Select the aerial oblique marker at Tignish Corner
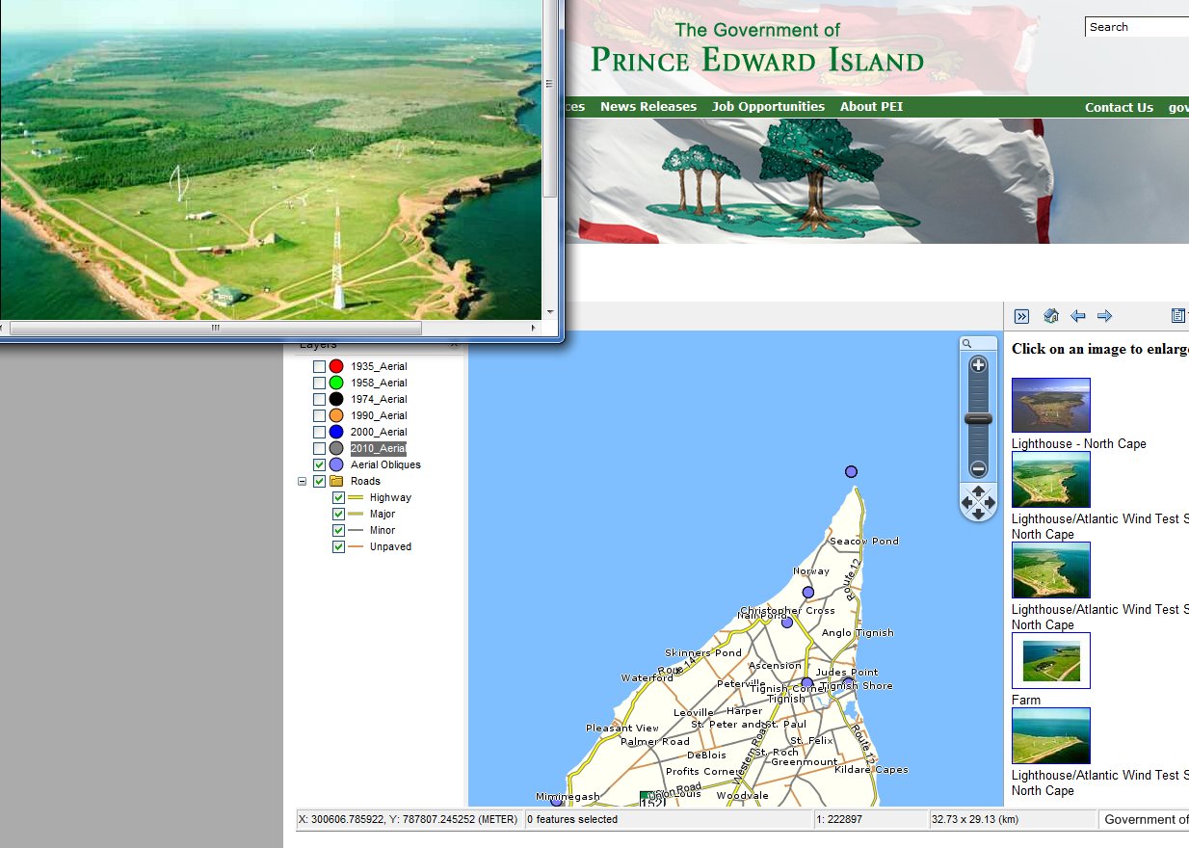The height and width of the screenshot is (848, 1189). point(806,683)
